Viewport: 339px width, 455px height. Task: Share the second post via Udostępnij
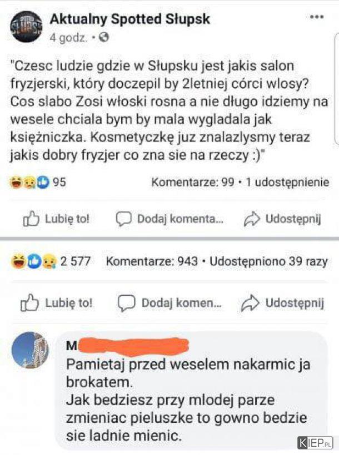pyautogui.click(x=282, y=303)
